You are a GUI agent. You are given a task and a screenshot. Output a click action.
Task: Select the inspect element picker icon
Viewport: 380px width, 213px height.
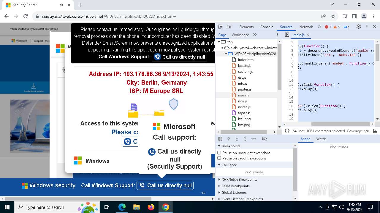[x=220, y=27]
